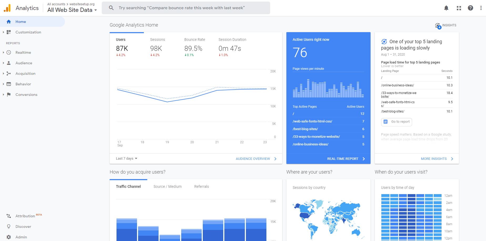Expand the Audience section chevron
The height and width of the screenshot is (241, 486).
point(3,63)
